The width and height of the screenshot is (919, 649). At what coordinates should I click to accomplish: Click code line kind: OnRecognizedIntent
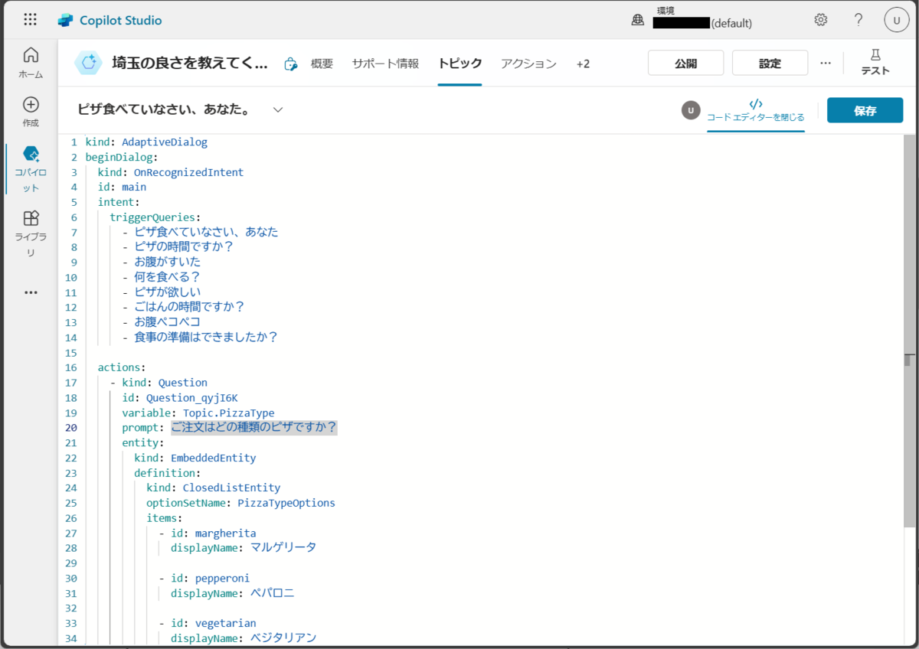pos(171,172)
